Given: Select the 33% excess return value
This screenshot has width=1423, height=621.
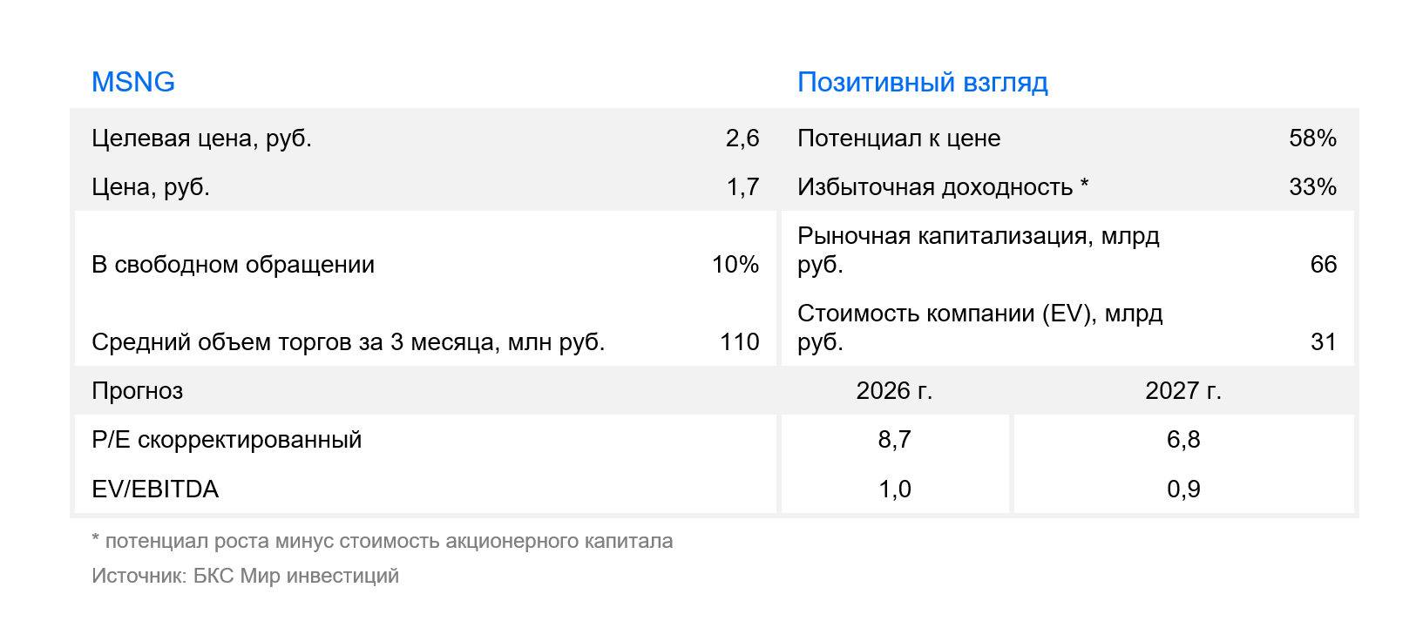Looking at the screenshot, I should pyautogui.click(x=1312, y=187).
